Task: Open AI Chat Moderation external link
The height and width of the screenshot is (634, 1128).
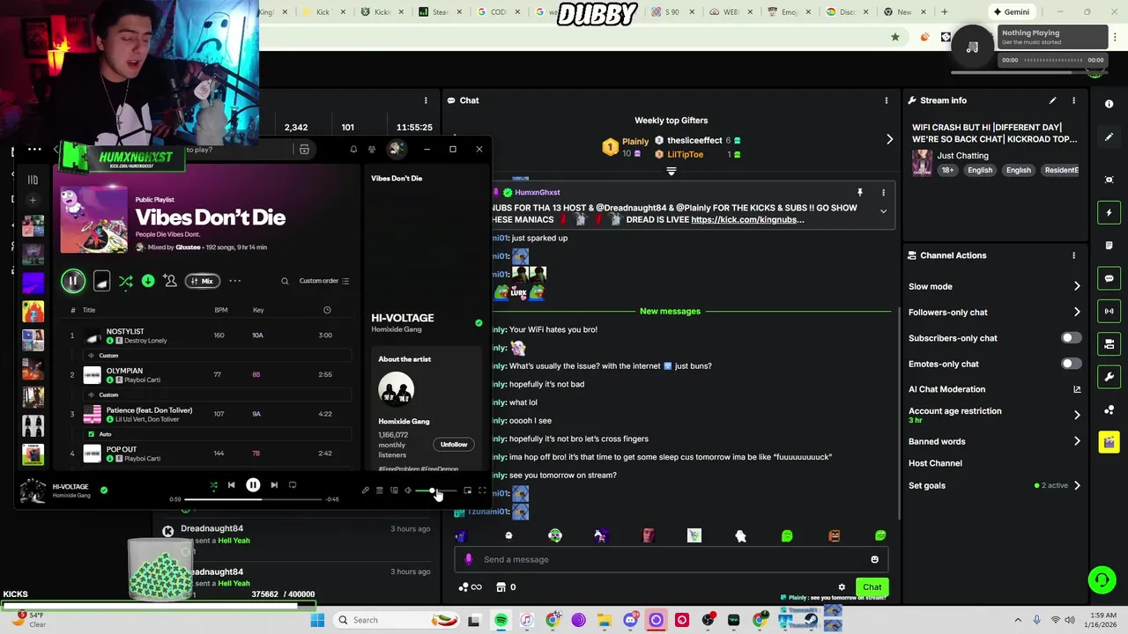Action: (1077, 389)
